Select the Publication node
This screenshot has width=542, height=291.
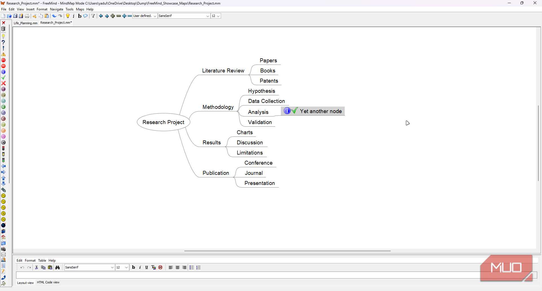click(216, 173)
